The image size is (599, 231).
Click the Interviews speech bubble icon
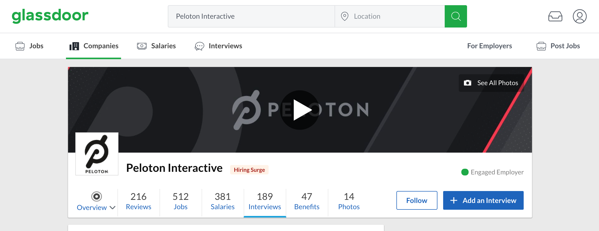point(199,46)
